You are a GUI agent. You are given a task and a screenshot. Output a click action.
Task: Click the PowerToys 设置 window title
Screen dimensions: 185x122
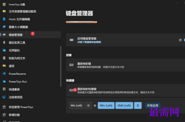point(17,4)
